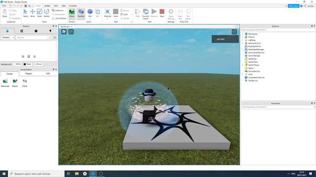Switch to the Model ribbon tab
Screen dimensions: 316x177
tap(47, 6)
